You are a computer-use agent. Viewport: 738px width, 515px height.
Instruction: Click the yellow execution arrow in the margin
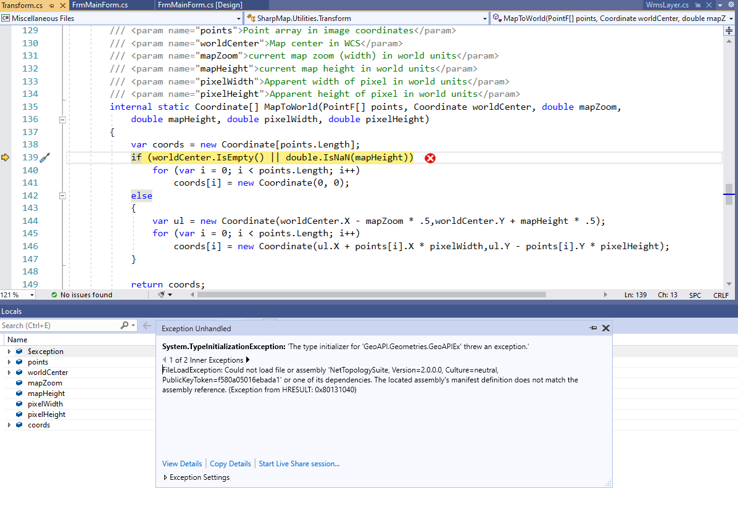pyautogui.click(x=6, y=157)
